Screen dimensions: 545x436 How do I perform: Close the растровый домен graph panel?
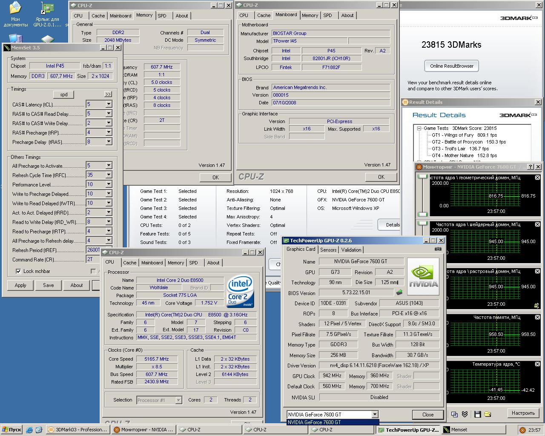click(537, 271)
